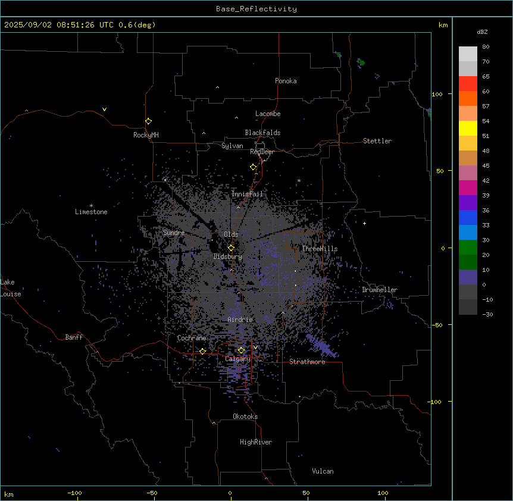Click the Base_Reflectivity title

click(256, 9)
